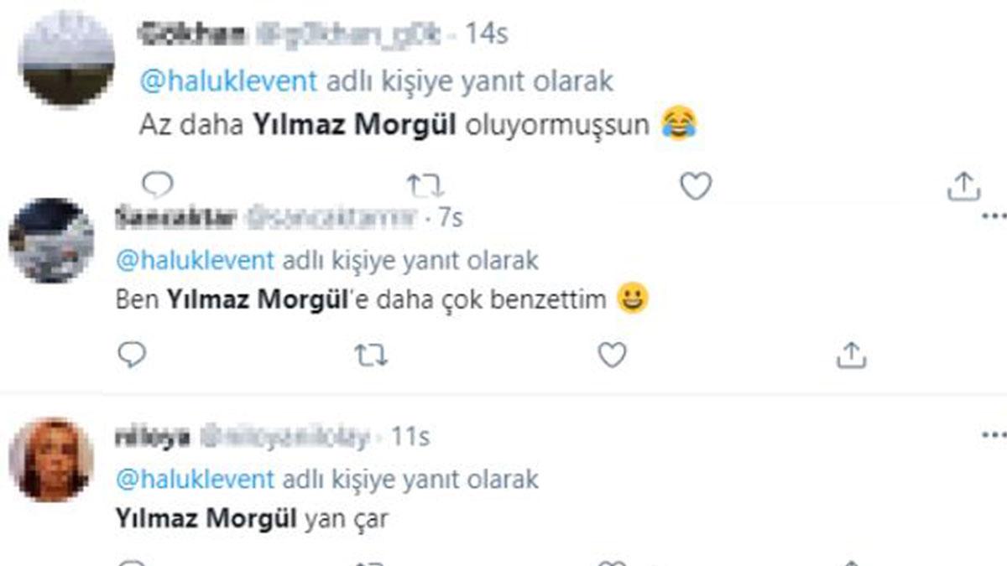The image size is (1007, 566).
Task: Reply to the 'daha çok benzettim' tweet
Action: coord(131,355)
